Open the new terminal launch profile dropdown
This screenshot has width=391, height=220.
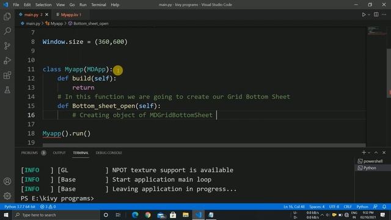(x=369, y=153)
